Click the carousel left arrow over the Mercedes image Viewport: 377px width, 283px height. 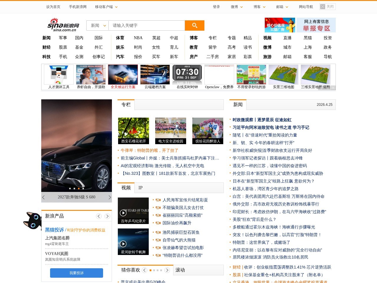pyautogui.click(x=44, y=197)
